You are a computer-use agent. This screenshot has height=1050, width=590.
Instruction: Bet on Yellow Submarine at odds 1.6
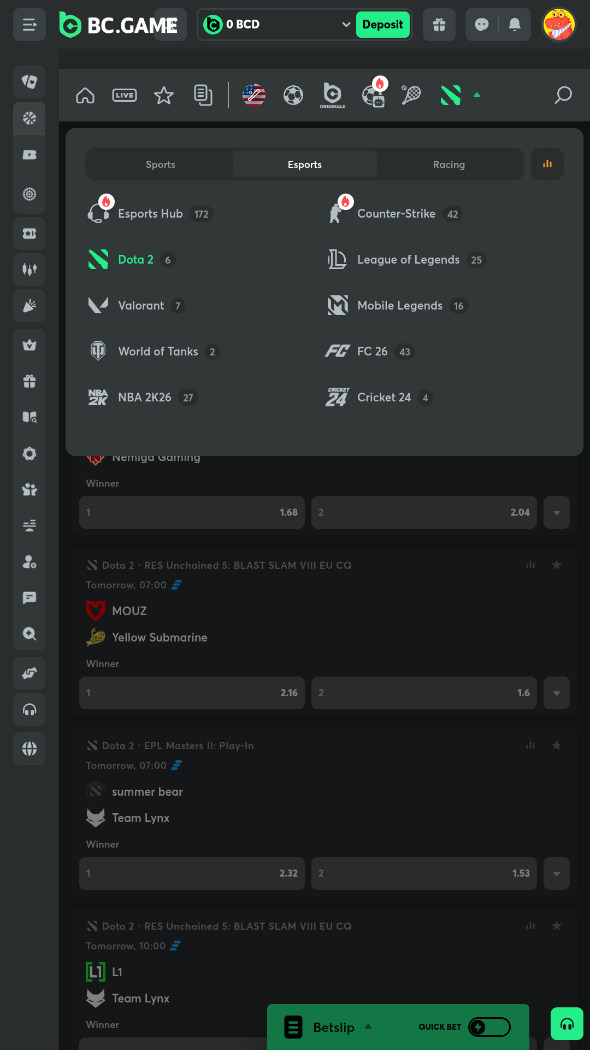point(424,693)
